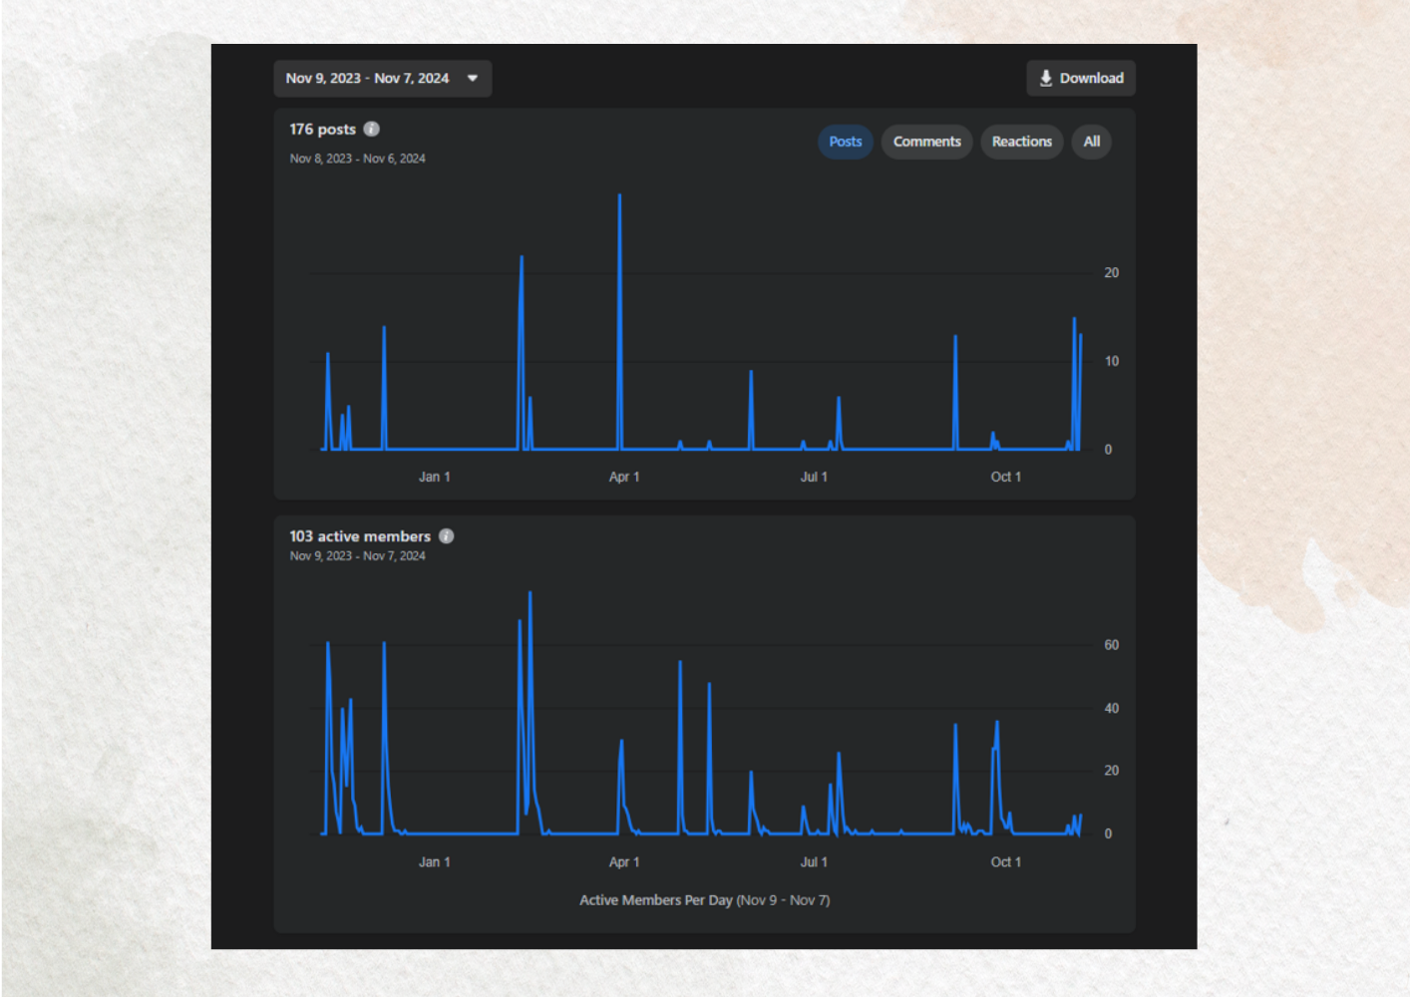Select the Posts filter tab
1410x997 pixels.
[x=846, y=142]
